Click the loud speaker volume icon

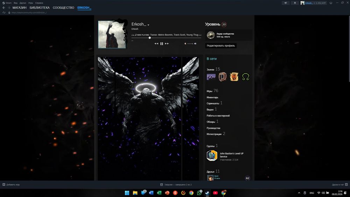[195, 44]
